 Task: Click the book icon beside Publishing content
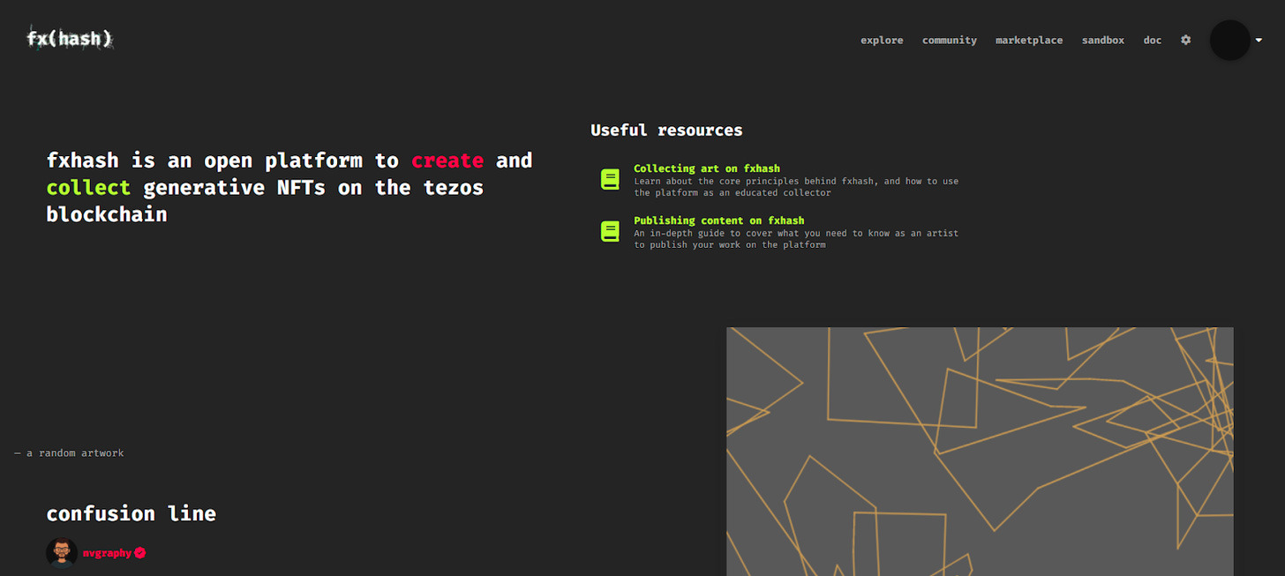point(610,232)
